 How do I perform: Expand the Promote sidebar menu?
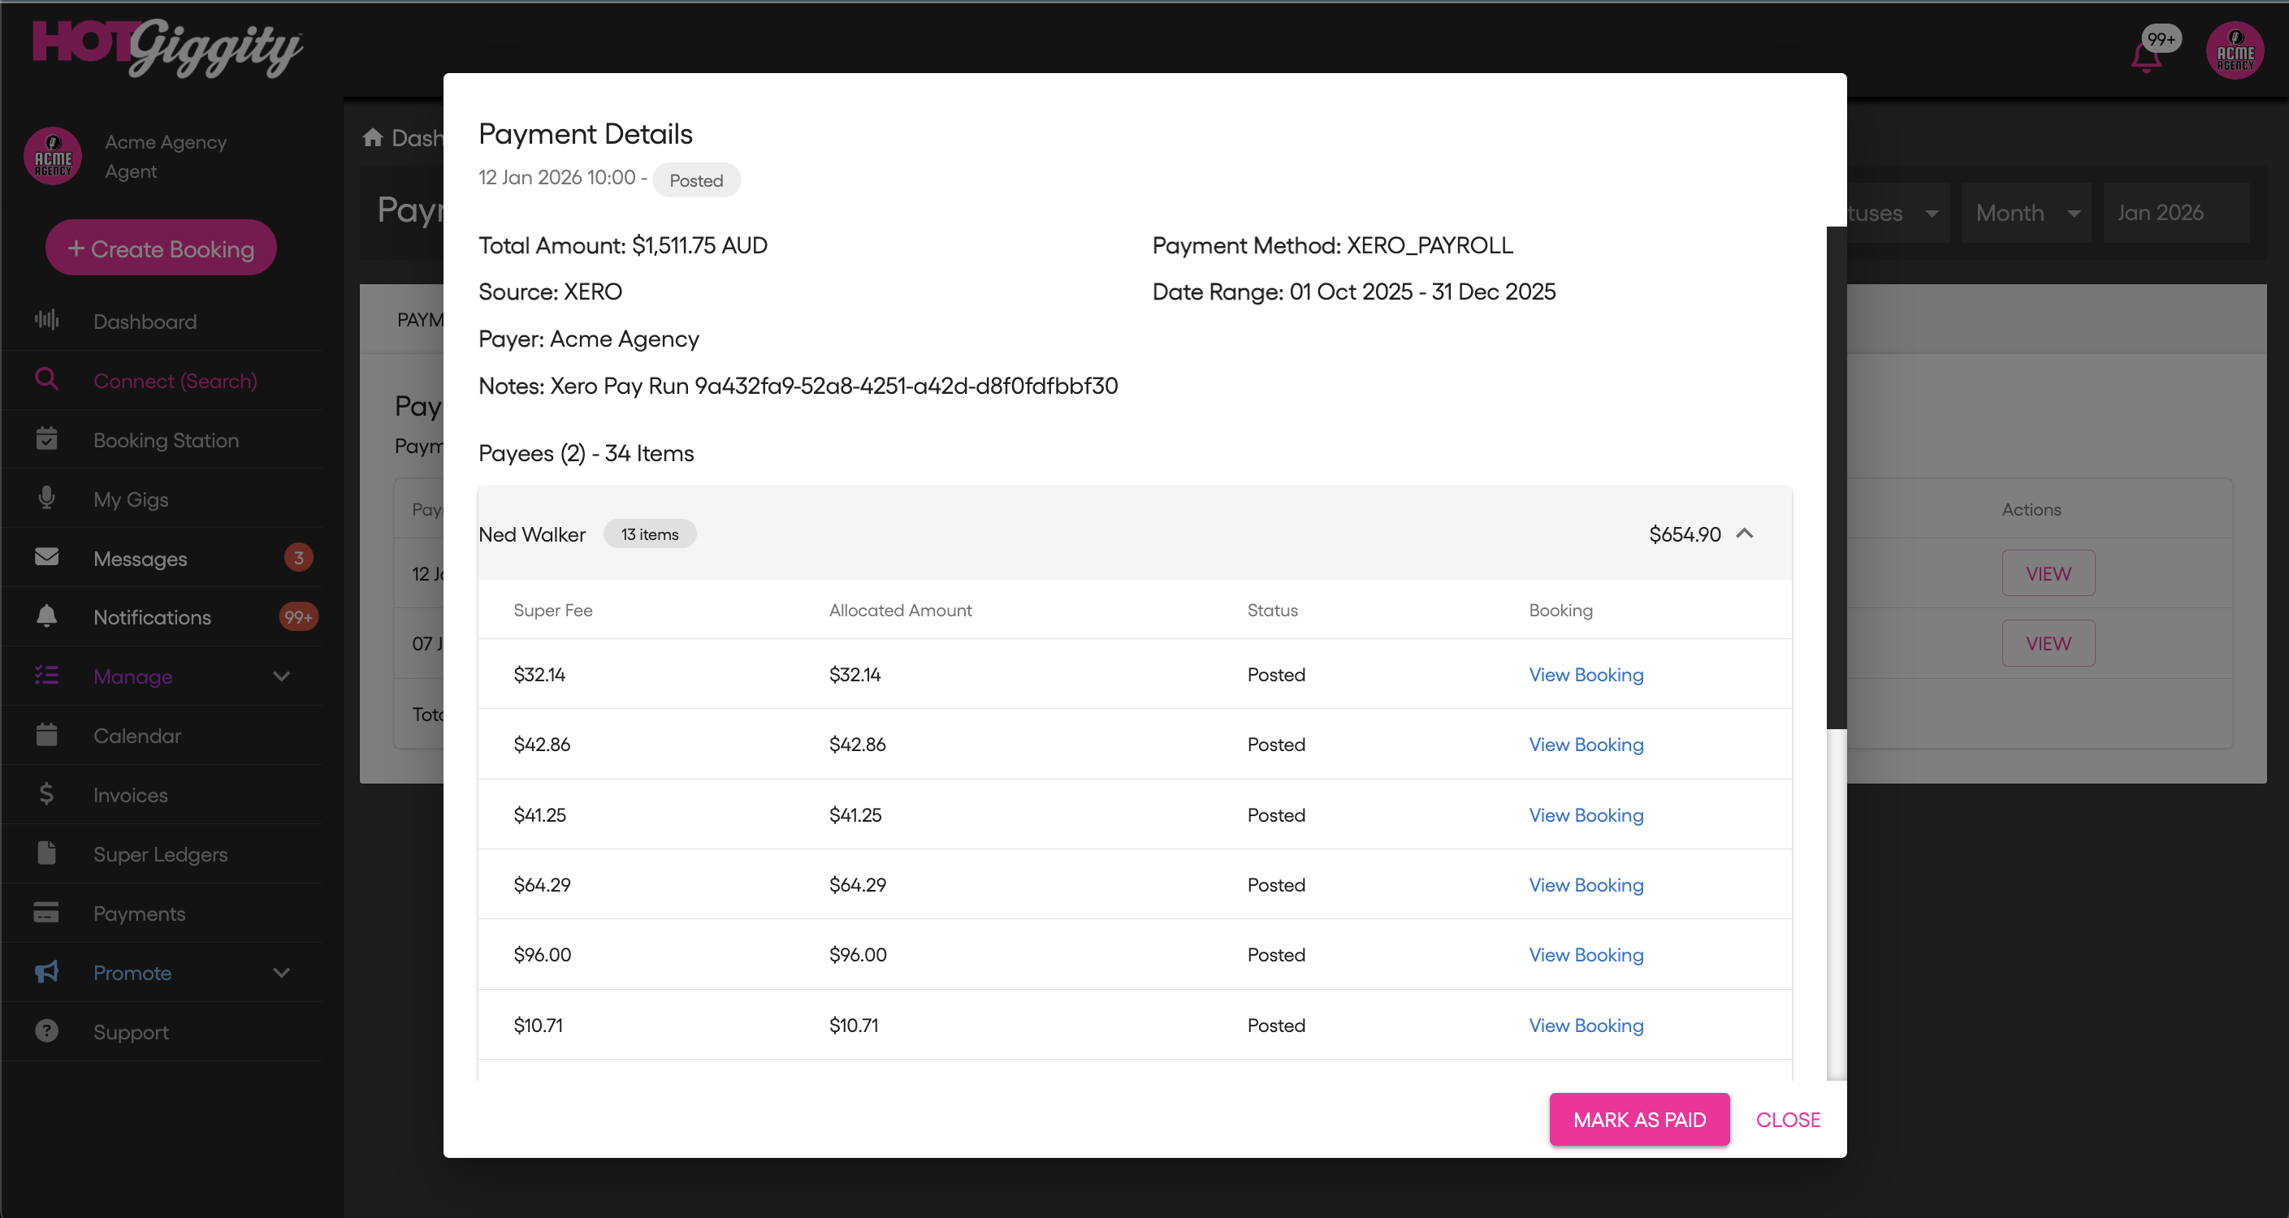[281, 972]
